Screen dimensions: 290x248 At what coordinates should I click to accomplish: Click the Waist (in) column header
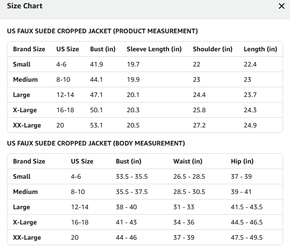coord(188,161)
